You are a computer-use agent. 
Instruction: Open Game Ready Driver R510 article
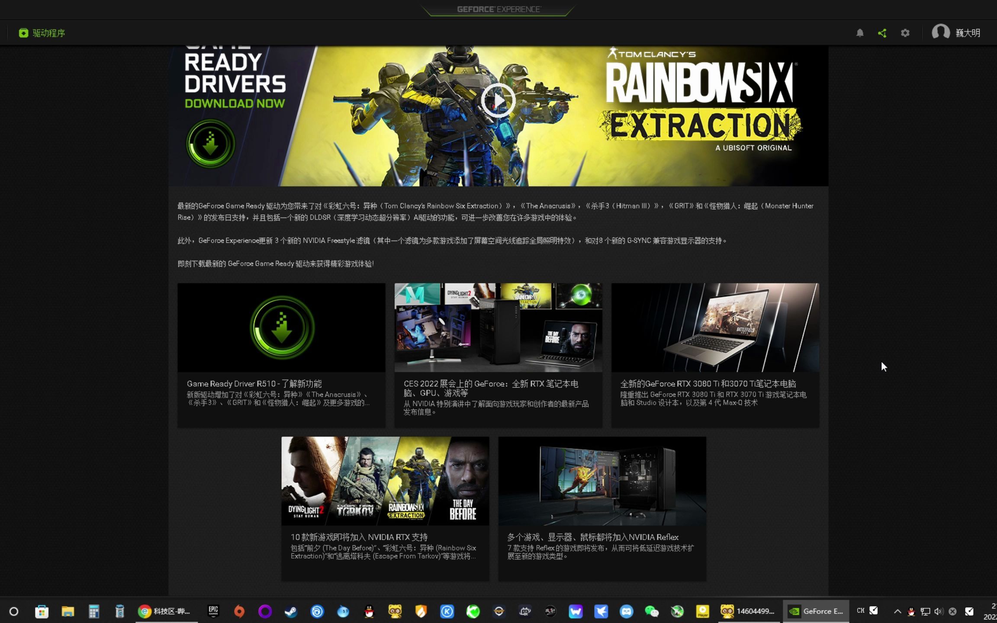click(x=281, y=328)
